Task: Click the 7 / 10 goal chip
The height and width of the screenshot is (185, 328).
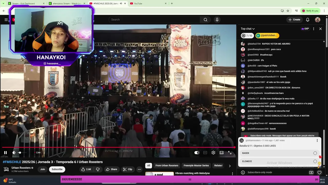Action: coord(247,35)
